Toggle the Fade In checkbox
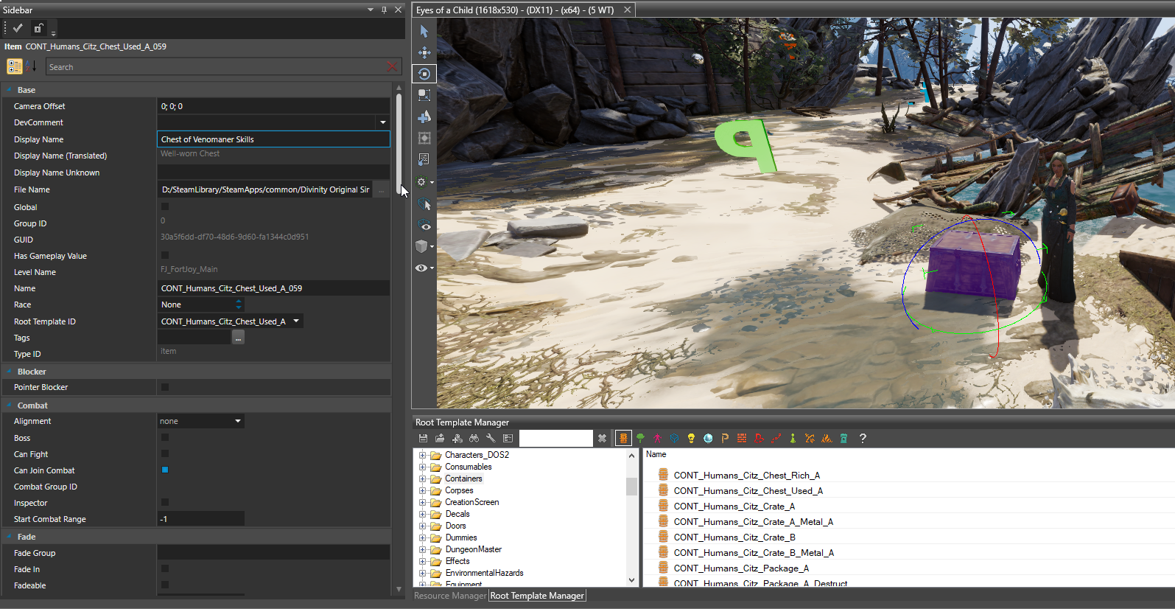Viewport: 1175px width, 609px height. pyautogui.click(x=165, y=568)
